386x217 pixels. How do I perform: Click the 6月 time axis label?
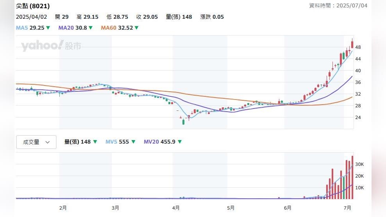288,208
